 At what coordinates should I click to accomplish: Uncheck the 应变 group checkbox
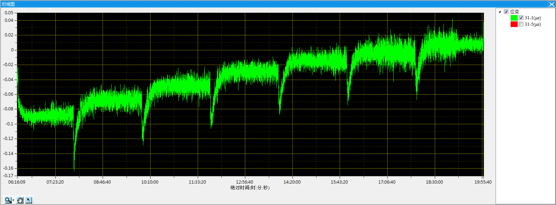506,11
